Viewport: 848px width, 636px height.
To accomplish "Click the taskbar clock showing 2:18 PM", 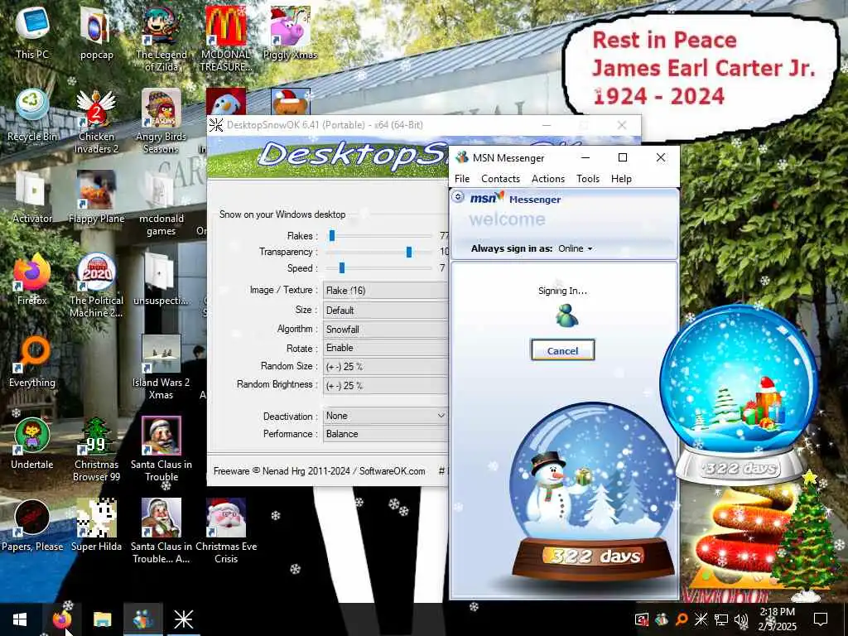I will coord(777,619).
